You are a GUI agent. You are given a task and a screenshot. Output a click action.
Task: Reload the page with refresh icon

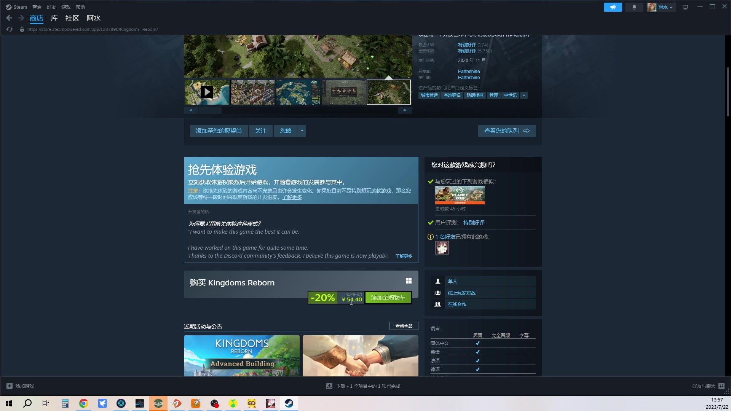[10, 29]
